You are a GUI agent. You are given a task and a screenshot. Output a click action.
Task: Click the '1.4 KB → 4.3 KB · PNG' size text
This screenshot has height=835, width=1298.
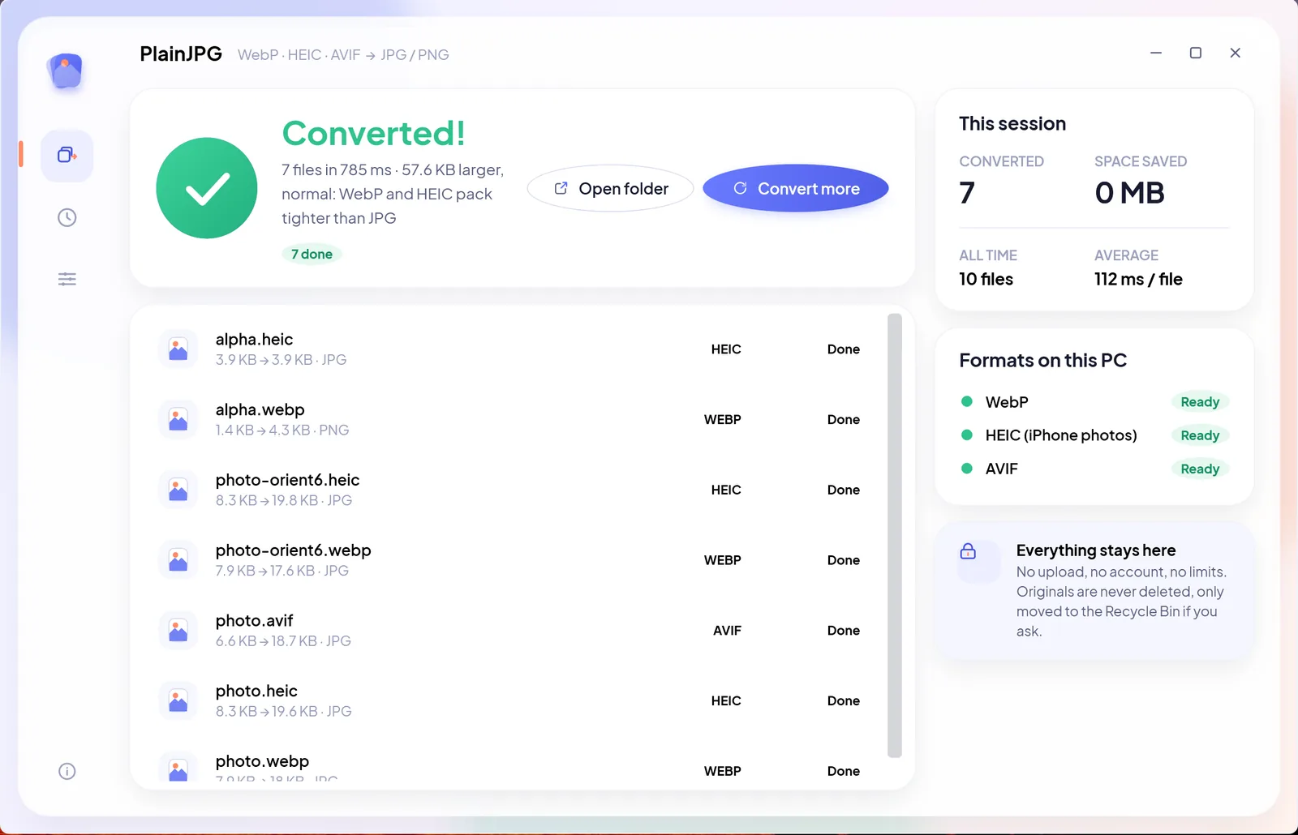282,430
